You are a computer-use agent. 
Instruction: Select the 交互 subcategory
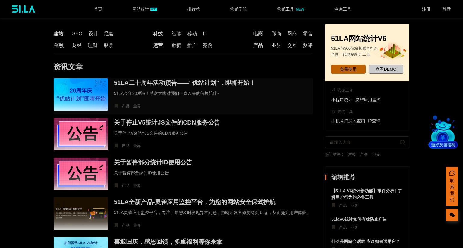pyautogui.click(x=292, y=45)
